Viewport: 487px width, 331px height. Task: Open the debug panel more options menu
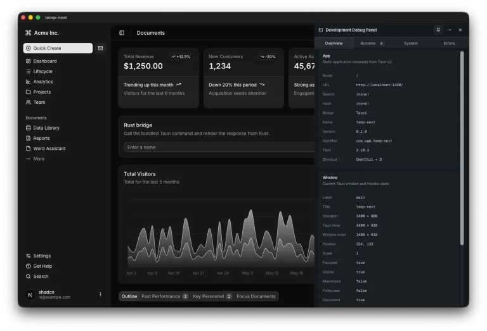449,30
